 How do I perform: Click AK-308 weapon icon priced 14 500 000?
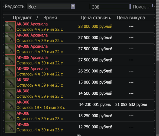tap(10, 94)
